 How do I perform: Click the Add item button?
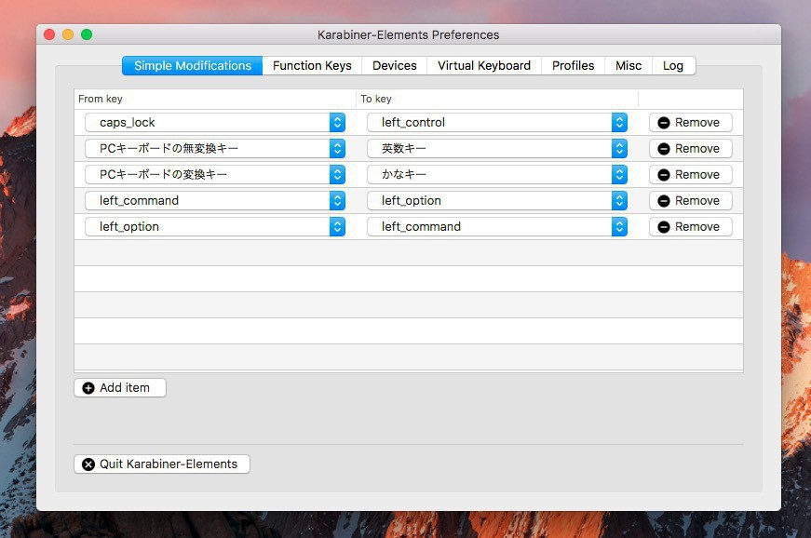coord(120,388)
